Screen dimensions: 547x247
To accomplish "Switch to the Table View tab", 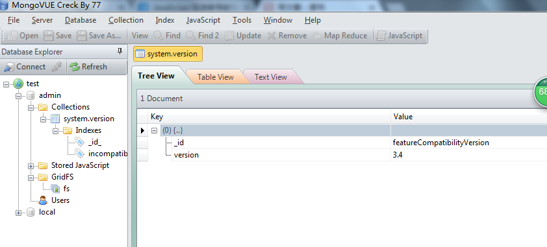I will click(215, 77).
